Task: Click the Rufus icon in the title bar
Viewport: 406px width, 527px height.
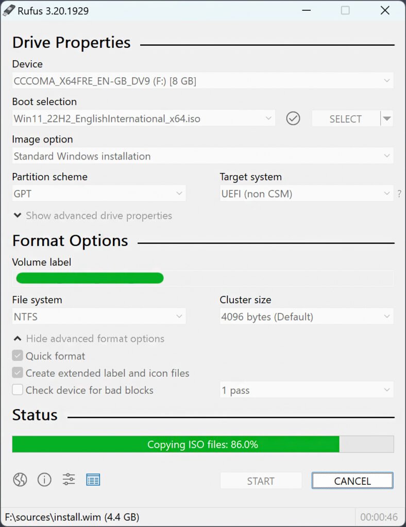Action: (10, 10)
